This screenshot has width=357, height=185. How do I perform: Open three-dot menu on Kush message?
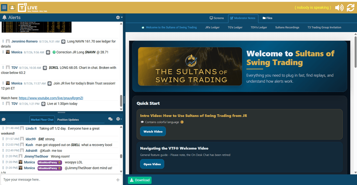tap(3, 145)
